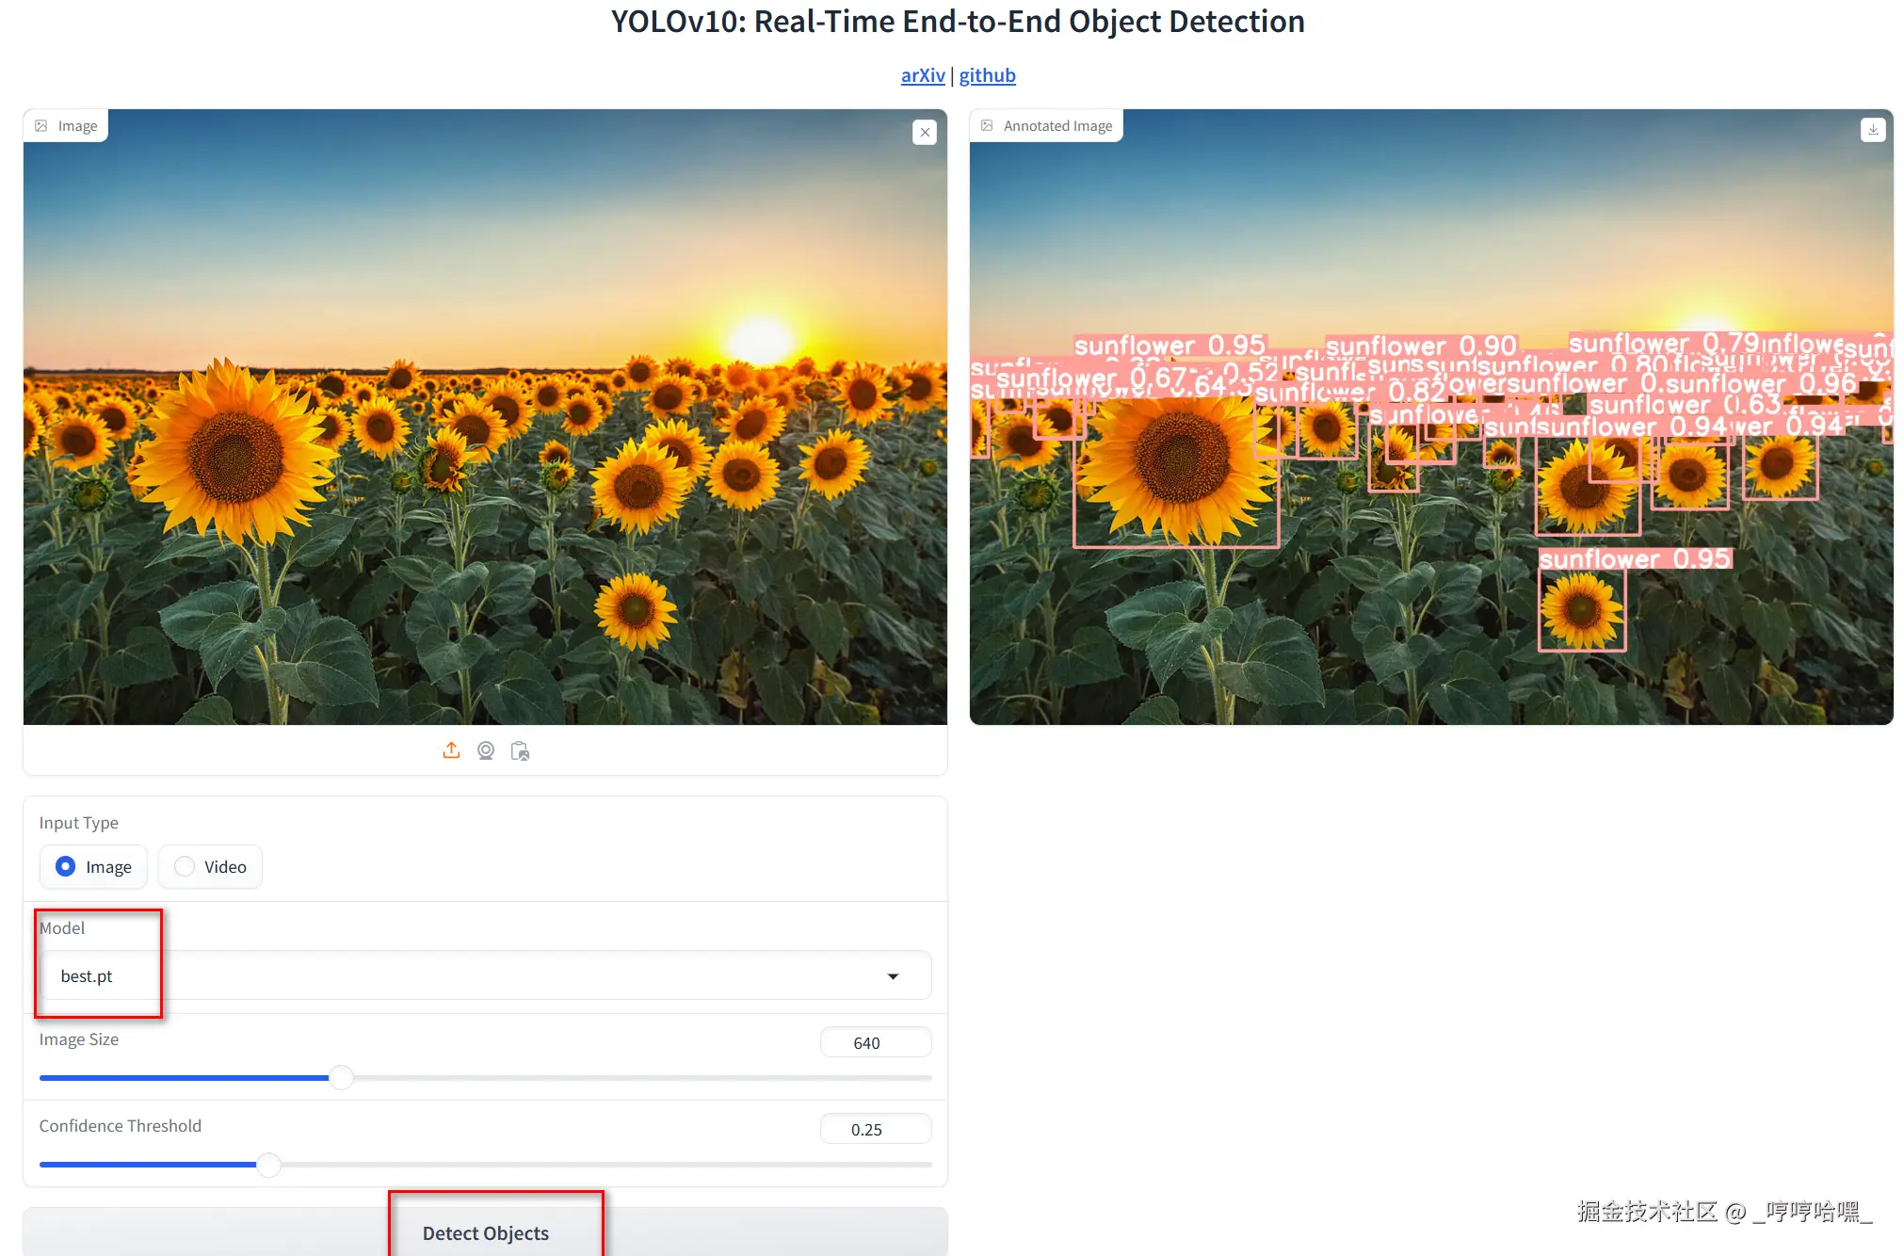This screenshot has height=1256, width=1904.
Task: Select the Image input type radio
Action: click(93, 866)
